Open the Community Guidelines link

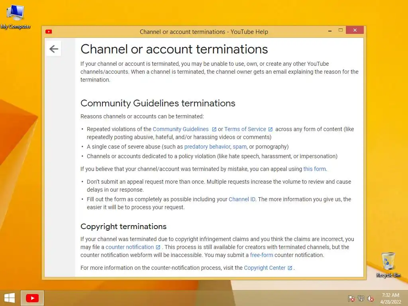(180, 129)
